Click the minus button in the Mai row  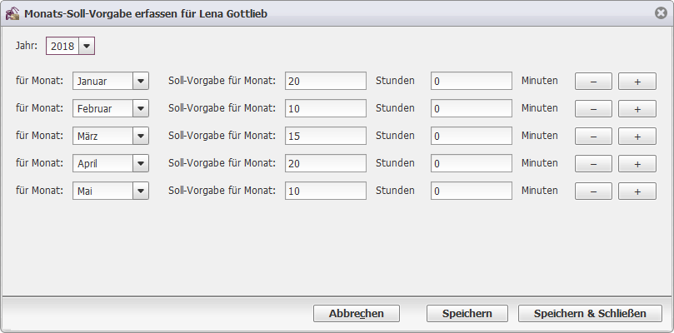(x=593, y=191)
